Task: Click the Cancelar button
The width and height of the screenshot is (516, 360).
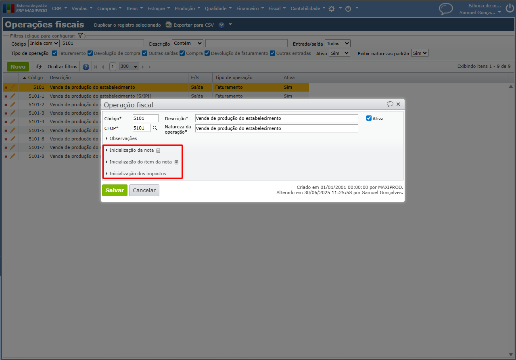Action: 144,190
